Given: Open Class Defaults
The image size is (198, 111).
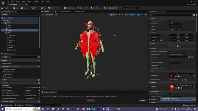Looking at the screenshot, I should 83,8.
